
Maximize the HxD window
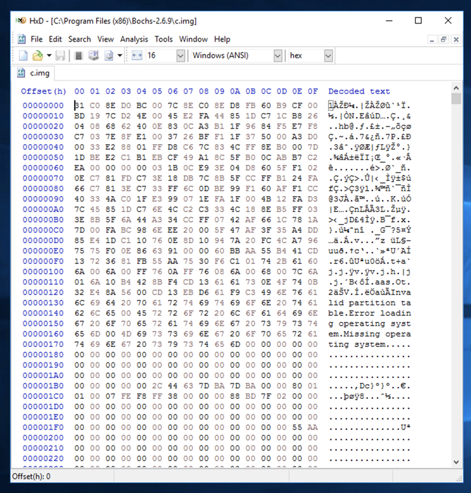(x=418, y=21)
